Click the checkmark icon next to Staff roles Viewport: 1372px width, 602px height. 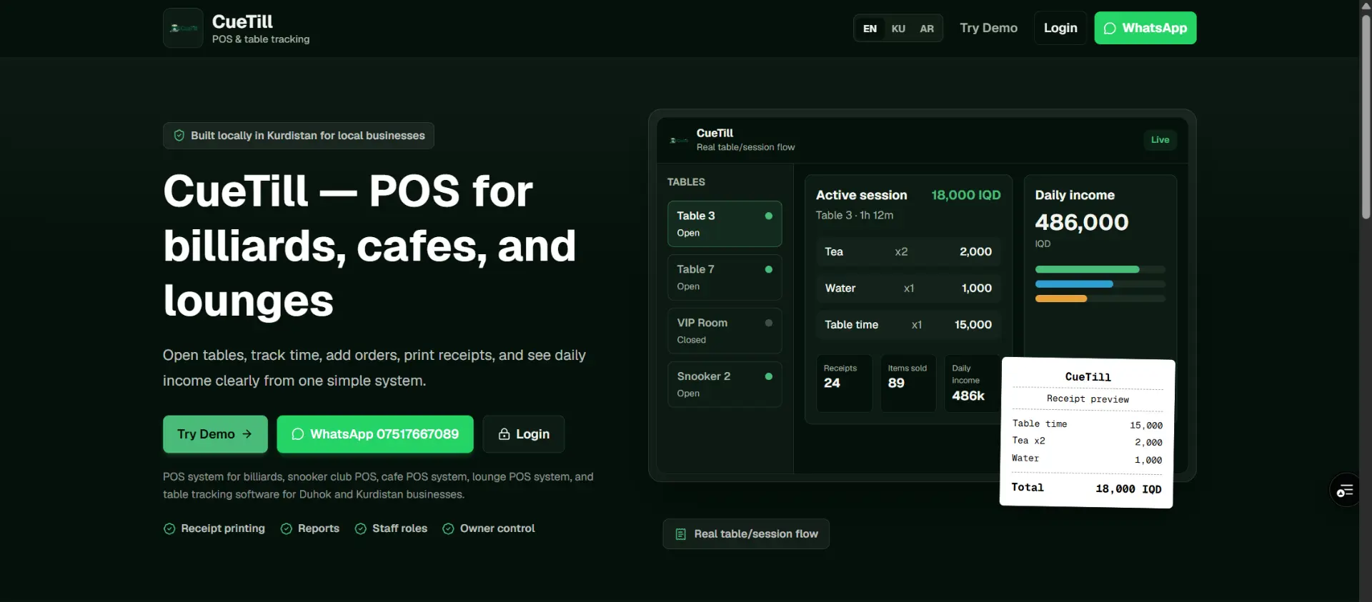(361, 529)
